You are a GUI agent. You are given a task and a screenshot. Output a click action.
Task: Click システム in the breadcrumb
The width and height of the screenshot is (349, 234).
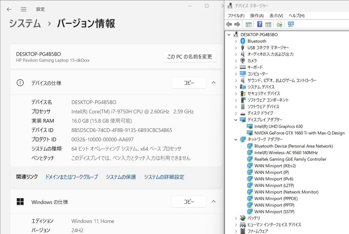(x=25, y=23)
